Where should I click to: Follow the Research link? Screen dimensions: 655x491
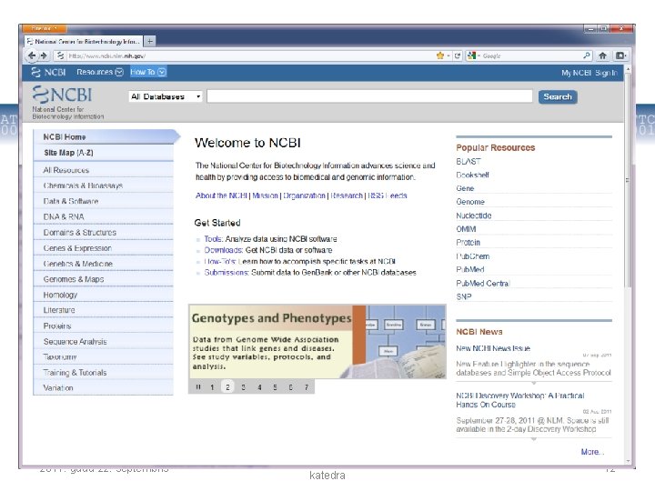pyautogui.click(x=347, y=195)
